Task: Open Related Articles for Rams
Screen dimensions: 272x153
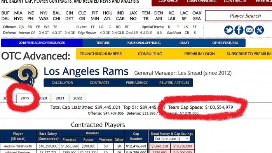Action: [174, 83]
